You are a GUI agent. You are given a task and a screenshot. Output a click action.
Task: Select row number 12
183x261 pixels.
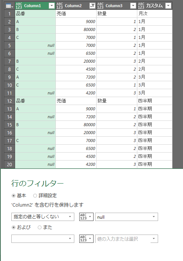(9, 101)
